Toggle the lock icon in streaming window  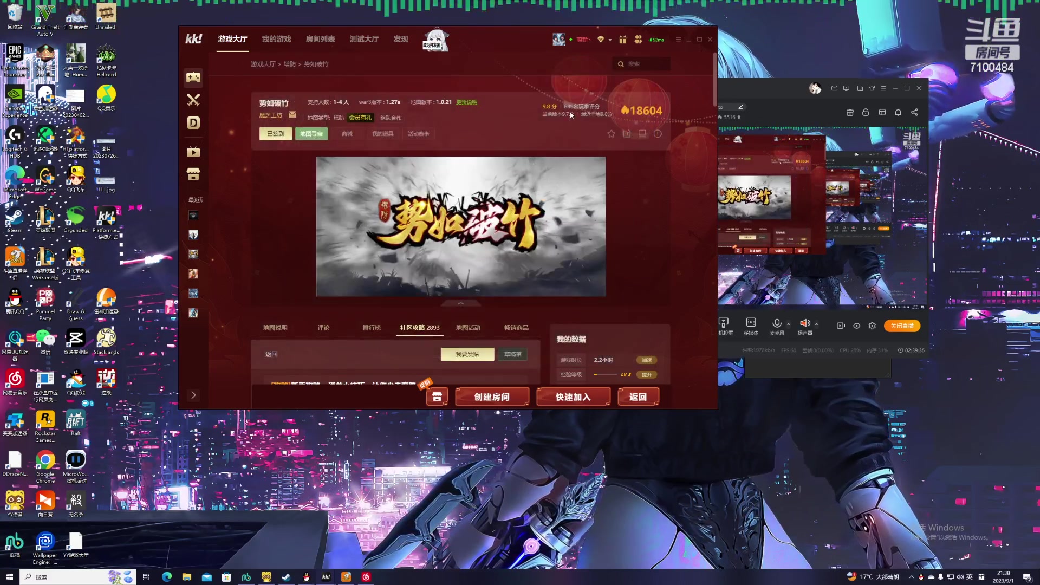tap(866, 112)
